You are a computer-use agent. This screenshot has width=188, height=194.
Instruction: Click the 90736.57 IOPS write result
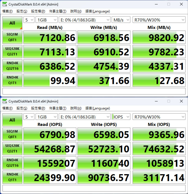pos(104,177)
